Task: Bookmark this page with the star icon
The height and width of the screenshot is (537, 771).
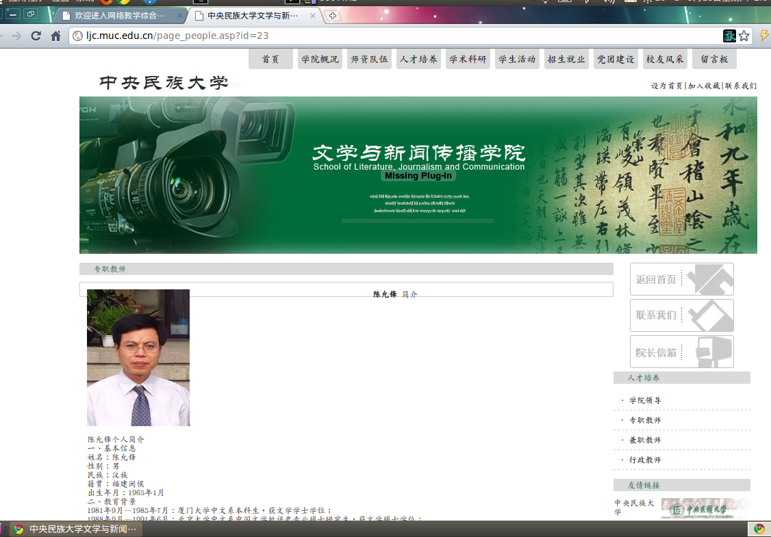Action: (744, 36)
